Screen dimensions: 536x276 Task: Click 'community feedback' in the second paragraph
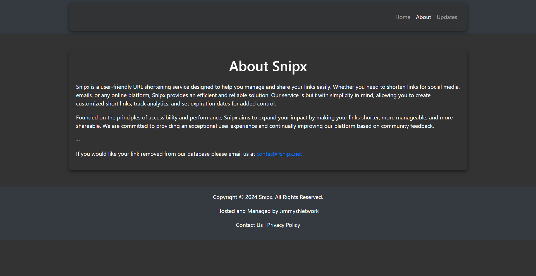pyautogui.click(x=407, y=126)
